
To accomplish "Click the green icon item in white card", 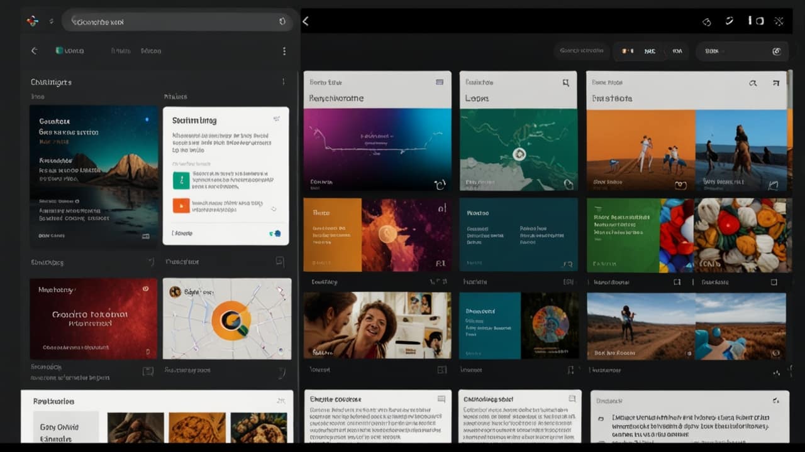I will pos(181,181).
